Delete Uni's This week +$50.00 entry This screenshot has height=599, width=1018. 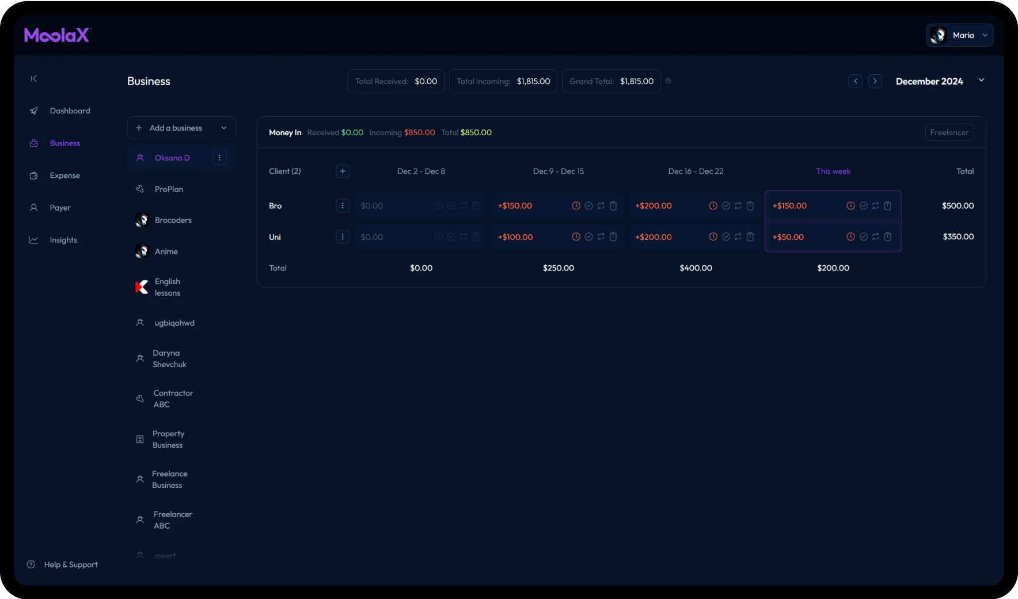[x=888, y=237]
